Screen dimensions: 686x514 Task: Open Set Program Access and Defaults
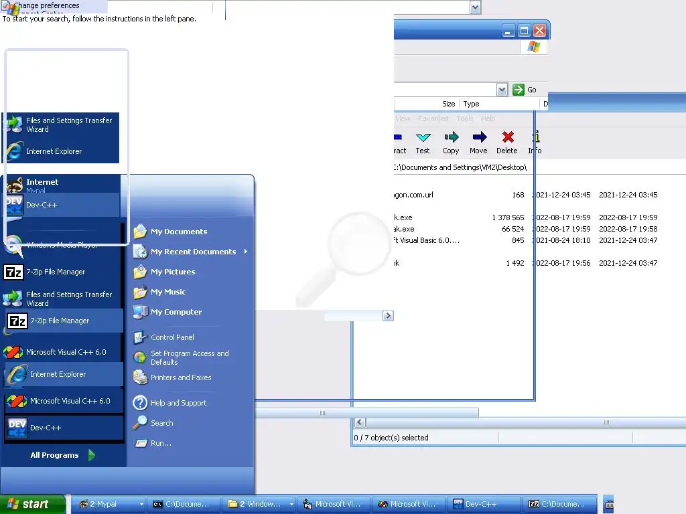190,357
